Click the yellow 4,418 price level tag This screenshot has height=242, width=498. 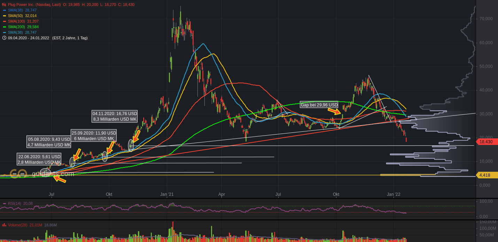click(487, 175)
